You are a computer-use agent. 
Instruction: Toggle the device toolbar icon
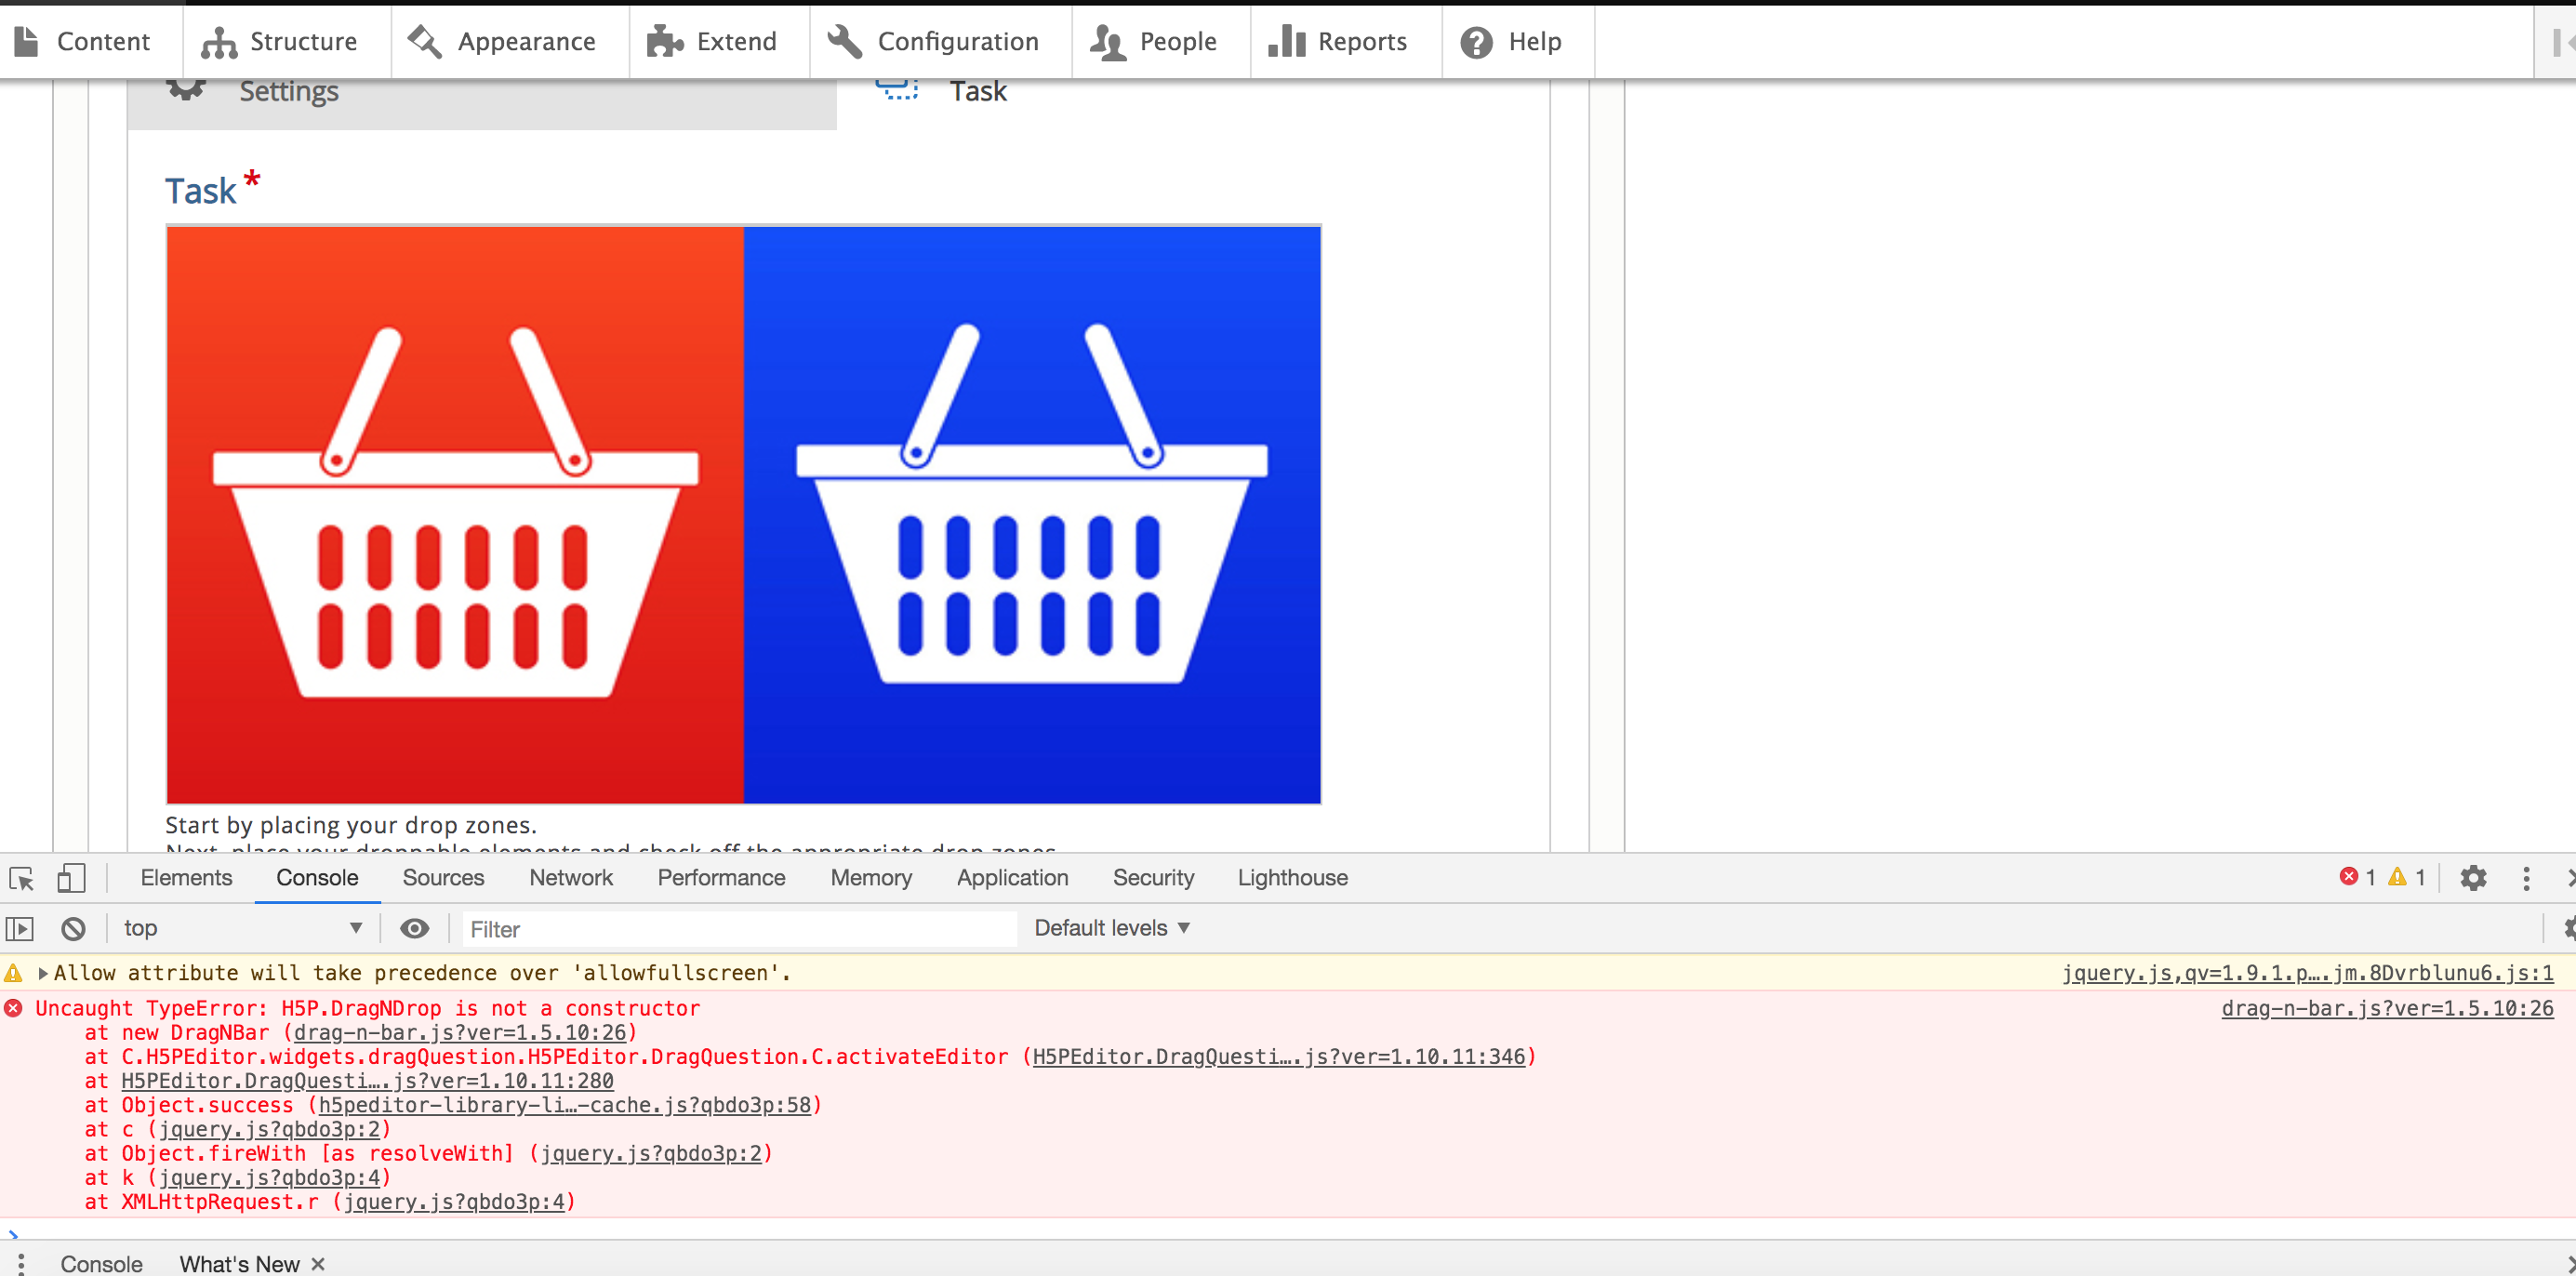(71, 878)
